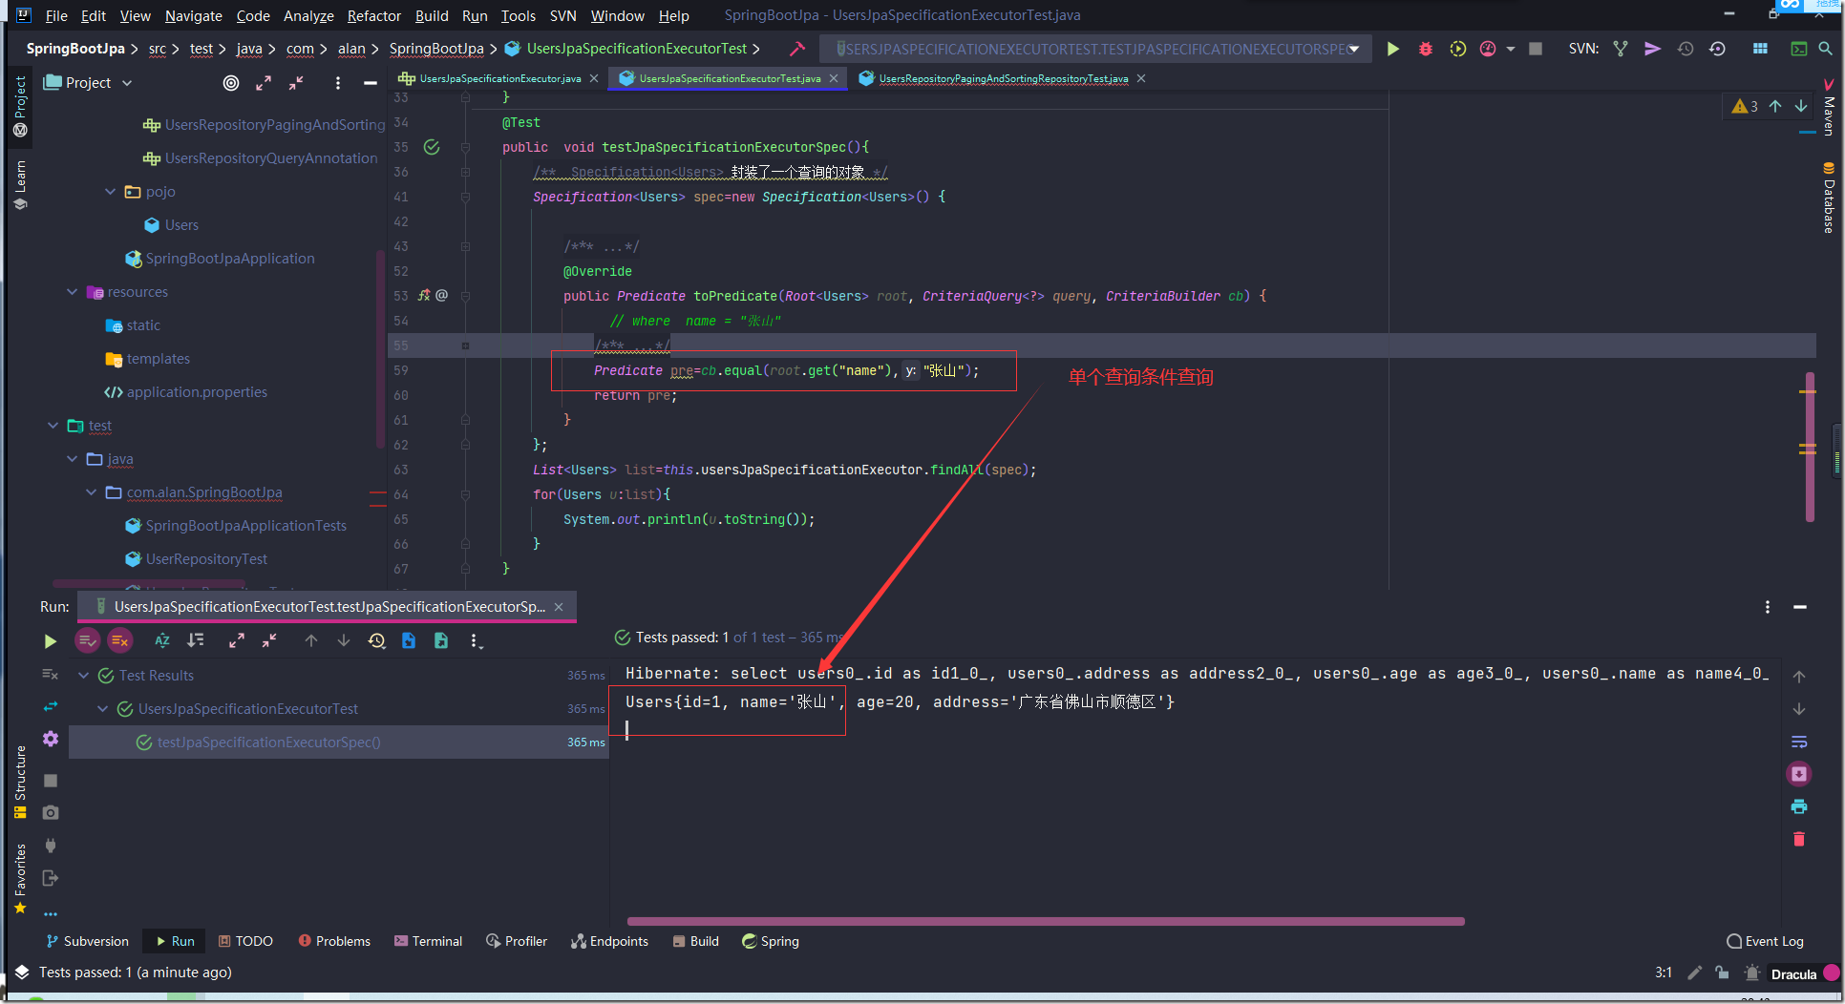Sort test results by duration

196,640
